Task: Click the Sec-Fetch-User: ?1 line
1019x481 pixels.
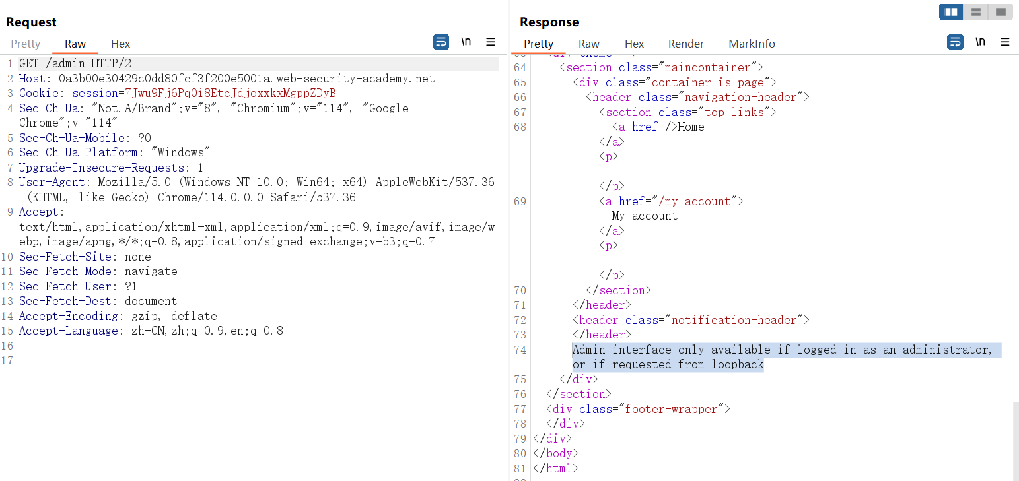Action: (x=79, y=286)
